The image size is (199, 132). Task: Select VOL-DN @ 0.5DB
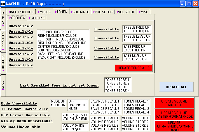point(75,119)
